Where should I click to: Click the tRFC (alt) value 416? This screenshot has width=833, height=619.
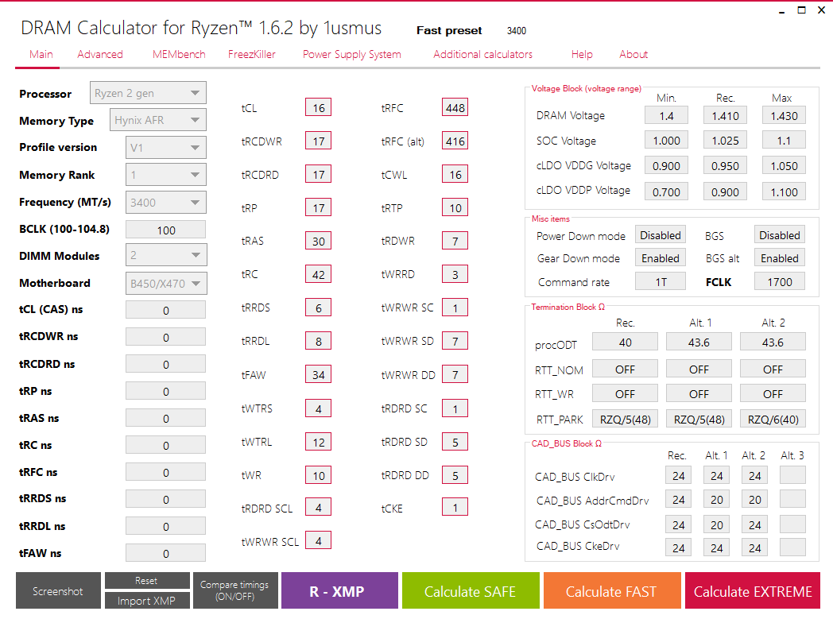(x=455, y=141)
